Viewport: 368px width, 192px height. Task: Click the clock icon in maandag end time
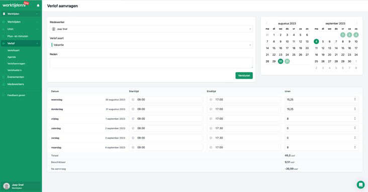(x=211, y=147)
